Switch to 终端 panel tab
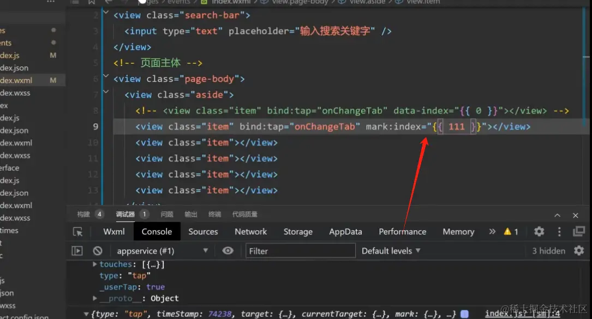This screenshot has height=319, width=592. tap(214, 214)
